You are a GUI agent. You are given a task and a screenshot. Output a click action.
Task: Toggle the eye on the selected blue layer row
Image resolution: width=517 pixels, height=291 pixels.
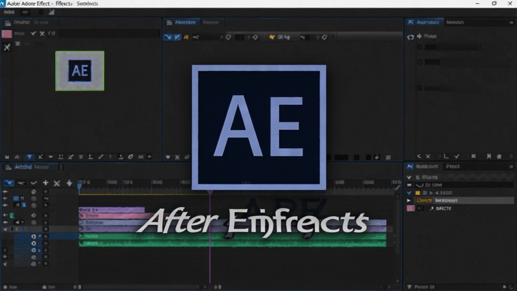click(34, 237)
